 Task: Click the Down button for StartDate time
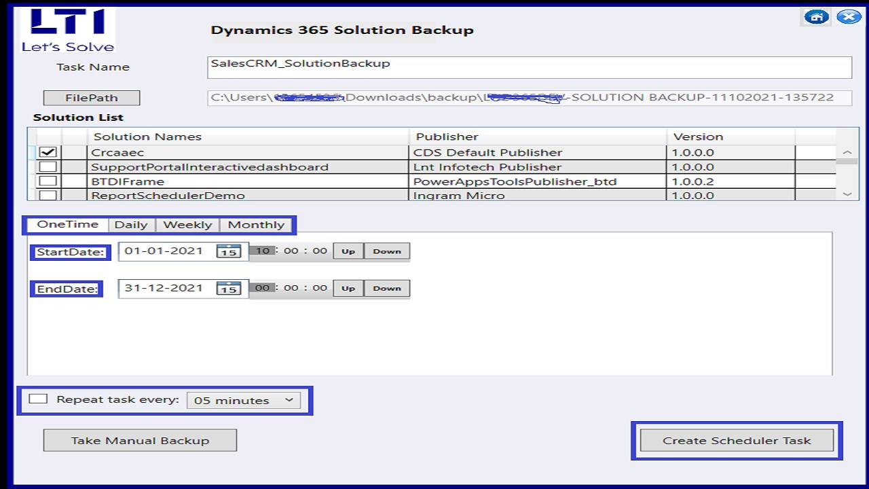click(x=387, y=251)
